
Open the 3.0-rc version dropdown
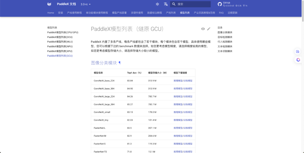click(86, 4)
